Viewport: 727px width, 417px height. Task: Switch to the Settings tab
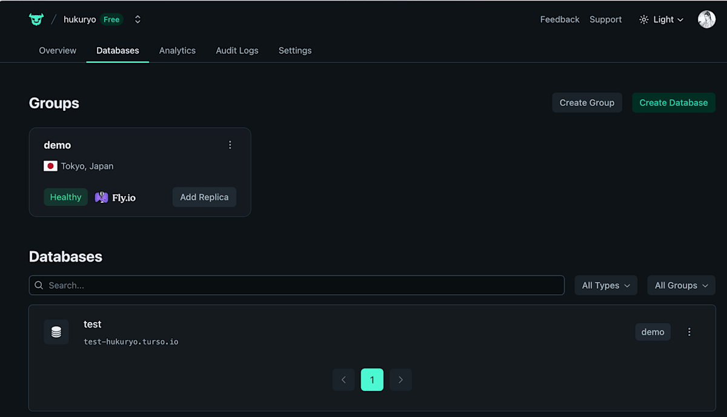(295, 50)
